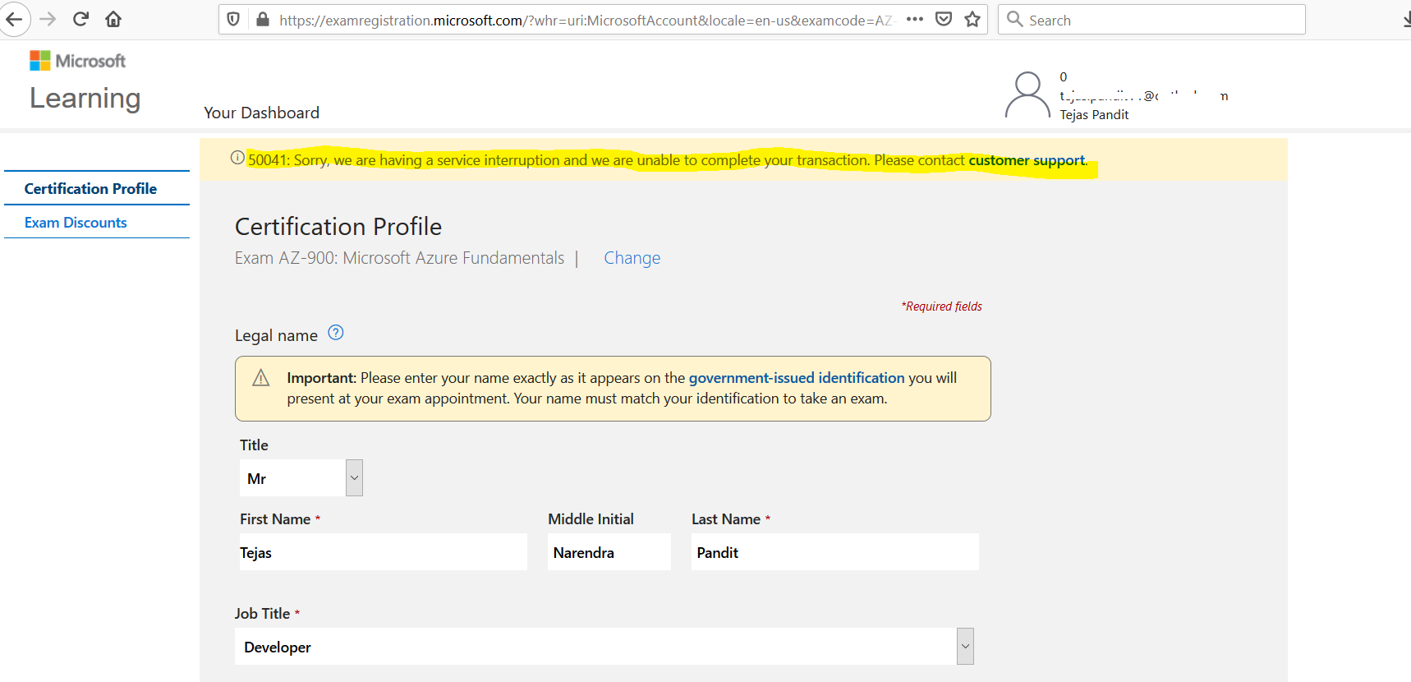Viewport: 1411px width, 682px height.
Task: Click the Your Dashboard text
Action: click(x=262, y=113)
